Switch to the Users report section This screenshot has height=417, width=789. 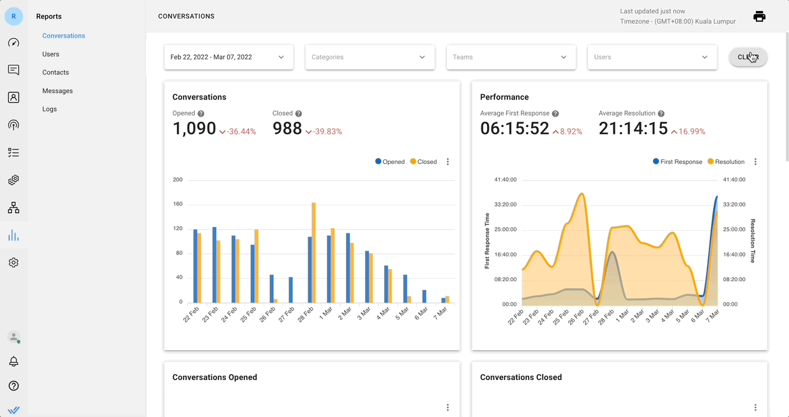50,54
